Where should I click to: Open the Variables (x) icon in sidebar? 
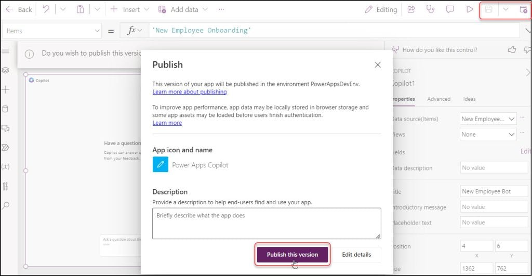pos(5,167)
